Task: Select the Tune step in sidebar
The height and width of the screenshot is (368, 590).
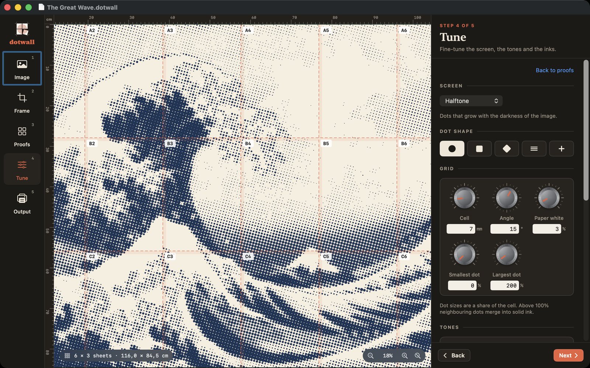Action: 22,169
